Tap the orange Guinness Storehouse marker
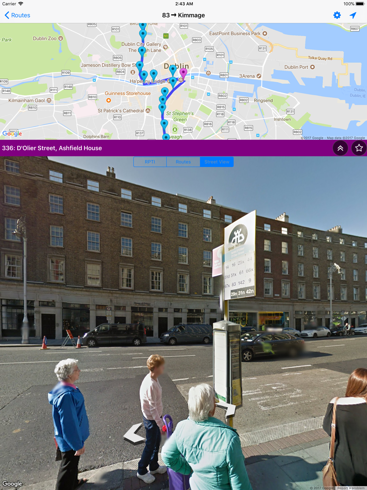Image resolution: width=367 pixels, height=490 pixels. [x=108, y=100]
